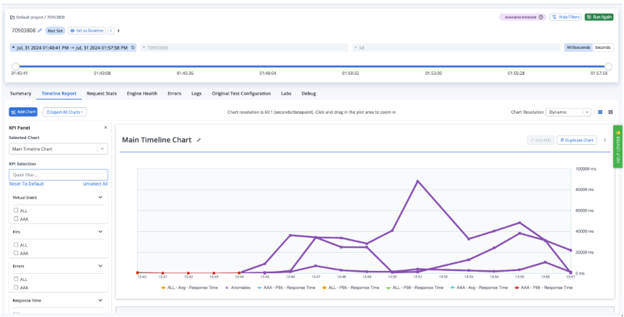Viewport: 624px width, 317px height.
Task: Open the chart's three-dot options menu
Action: (605, 140)
